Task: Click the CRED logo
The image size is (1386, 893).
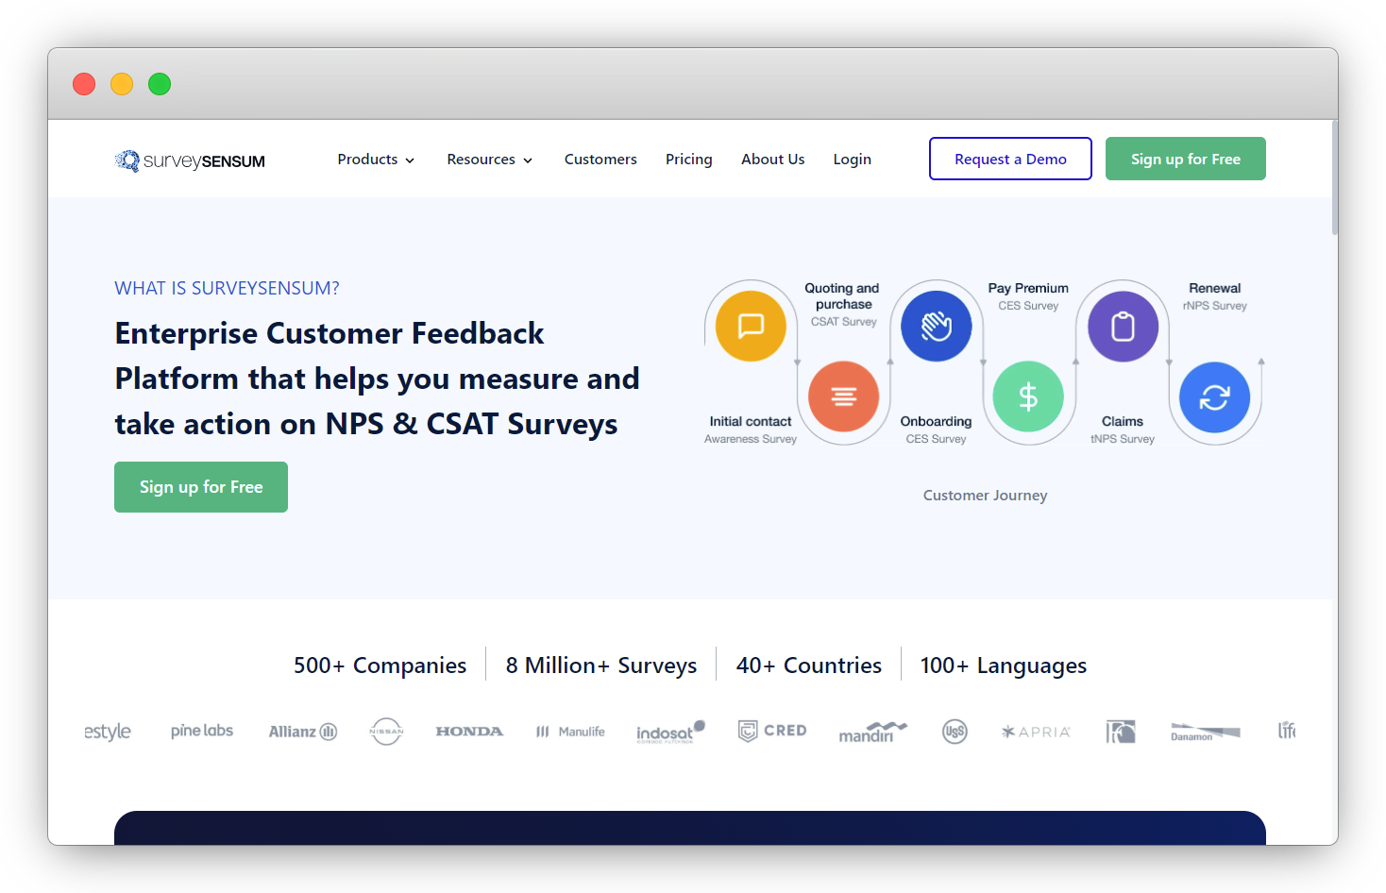Action: coord(771,731)
